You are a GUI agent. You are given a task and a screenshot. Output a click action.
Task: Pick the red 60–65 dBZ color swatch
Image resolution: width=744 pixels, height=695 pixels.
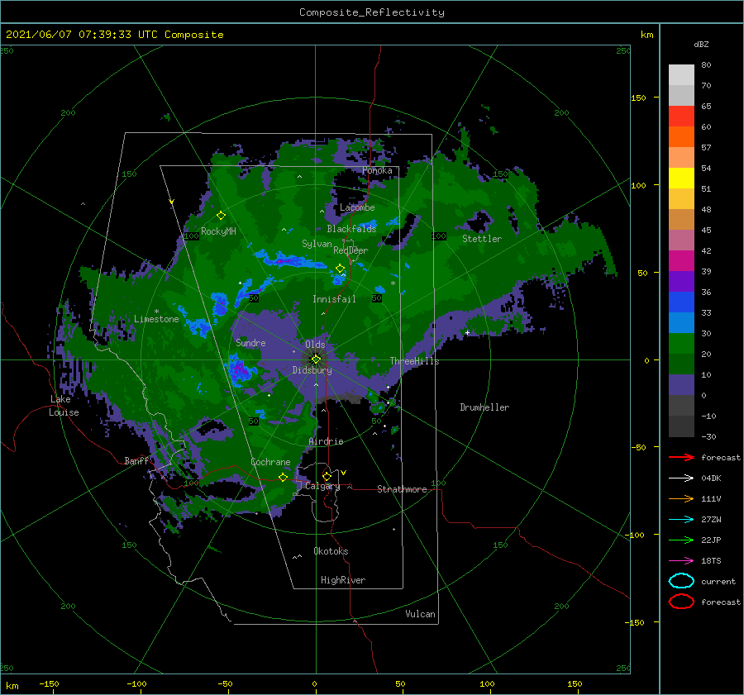click(x=681, y=117)
